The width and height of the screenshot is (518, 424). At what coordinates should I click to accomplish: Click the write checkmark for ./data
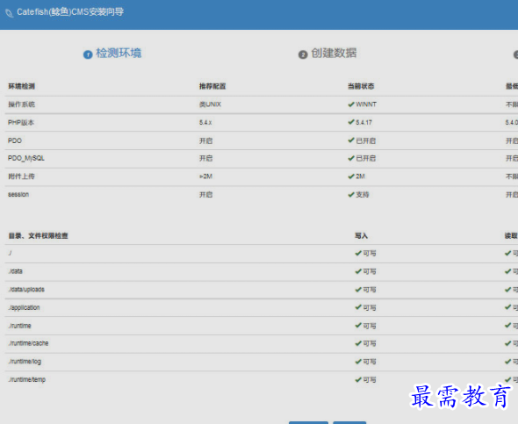pos(358,271)
